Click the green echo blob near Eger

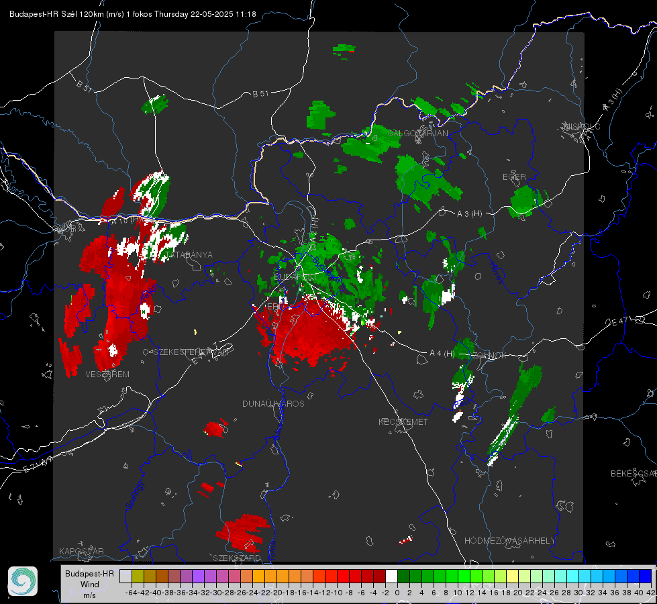coord(525,201)
